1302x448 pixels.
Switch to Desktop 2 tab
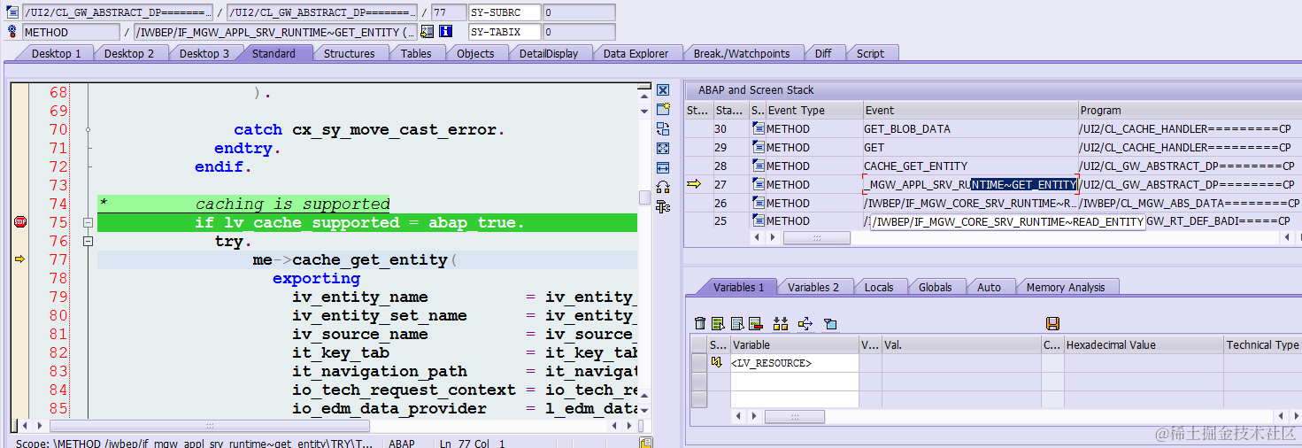click(129, 53)
